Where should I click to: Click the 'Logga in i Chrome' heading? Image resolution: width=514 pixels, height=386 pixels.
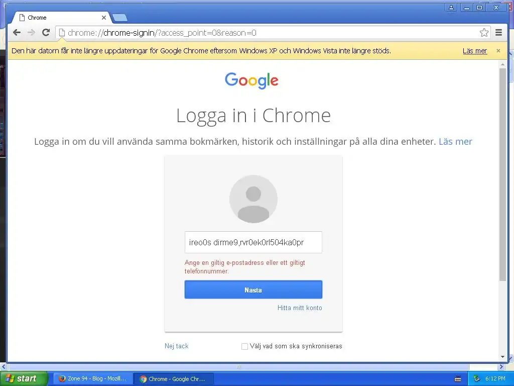(x=253, y=116)
